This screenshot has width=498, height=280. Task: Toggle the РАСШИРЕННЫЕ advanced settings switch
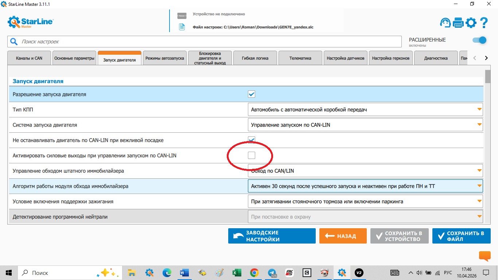(479, 40)
